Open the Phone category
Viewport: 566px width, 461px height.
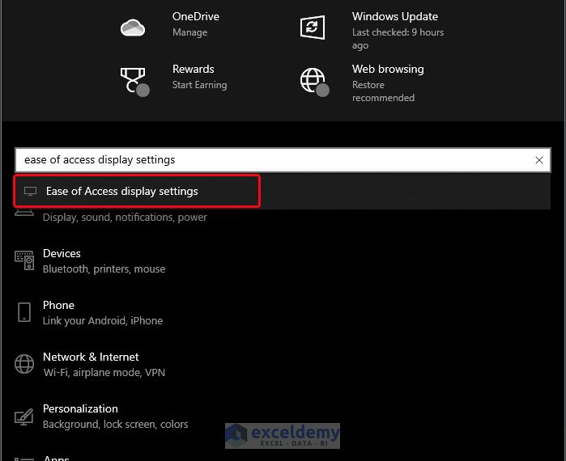[88, 312]
